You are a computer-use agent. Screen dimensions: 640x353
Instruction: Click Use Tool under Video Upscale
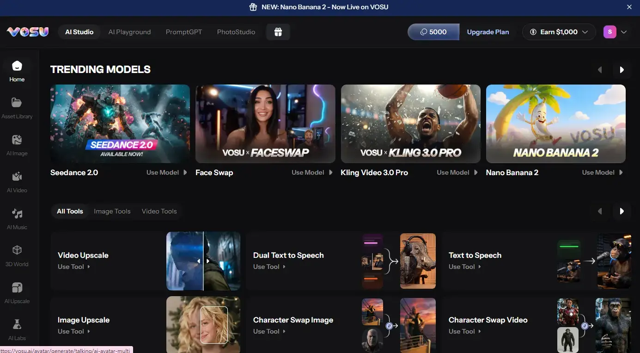coord(74,267)
